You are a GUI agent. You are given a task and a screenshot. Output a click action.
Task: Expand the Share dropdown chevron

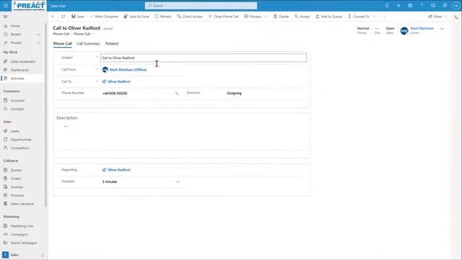click(x=445, y=17)
